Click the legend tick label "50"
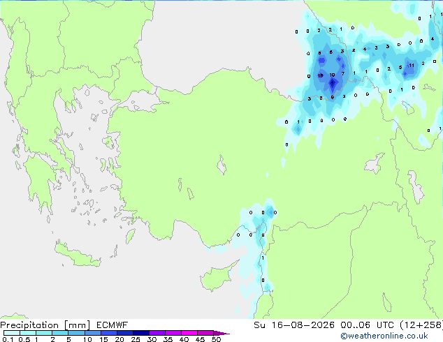The height and width of the screenshot is (342, 443). pyautogui.click(x=216, y=339)
